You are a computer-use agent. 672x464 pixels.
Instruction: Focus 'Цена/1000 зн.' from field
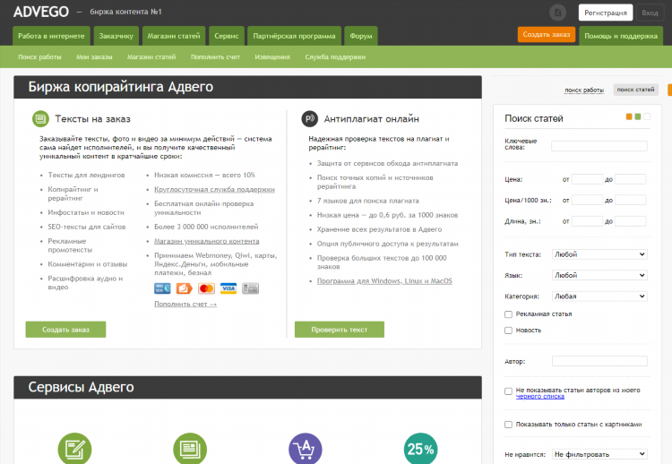[x=587, y=200]
